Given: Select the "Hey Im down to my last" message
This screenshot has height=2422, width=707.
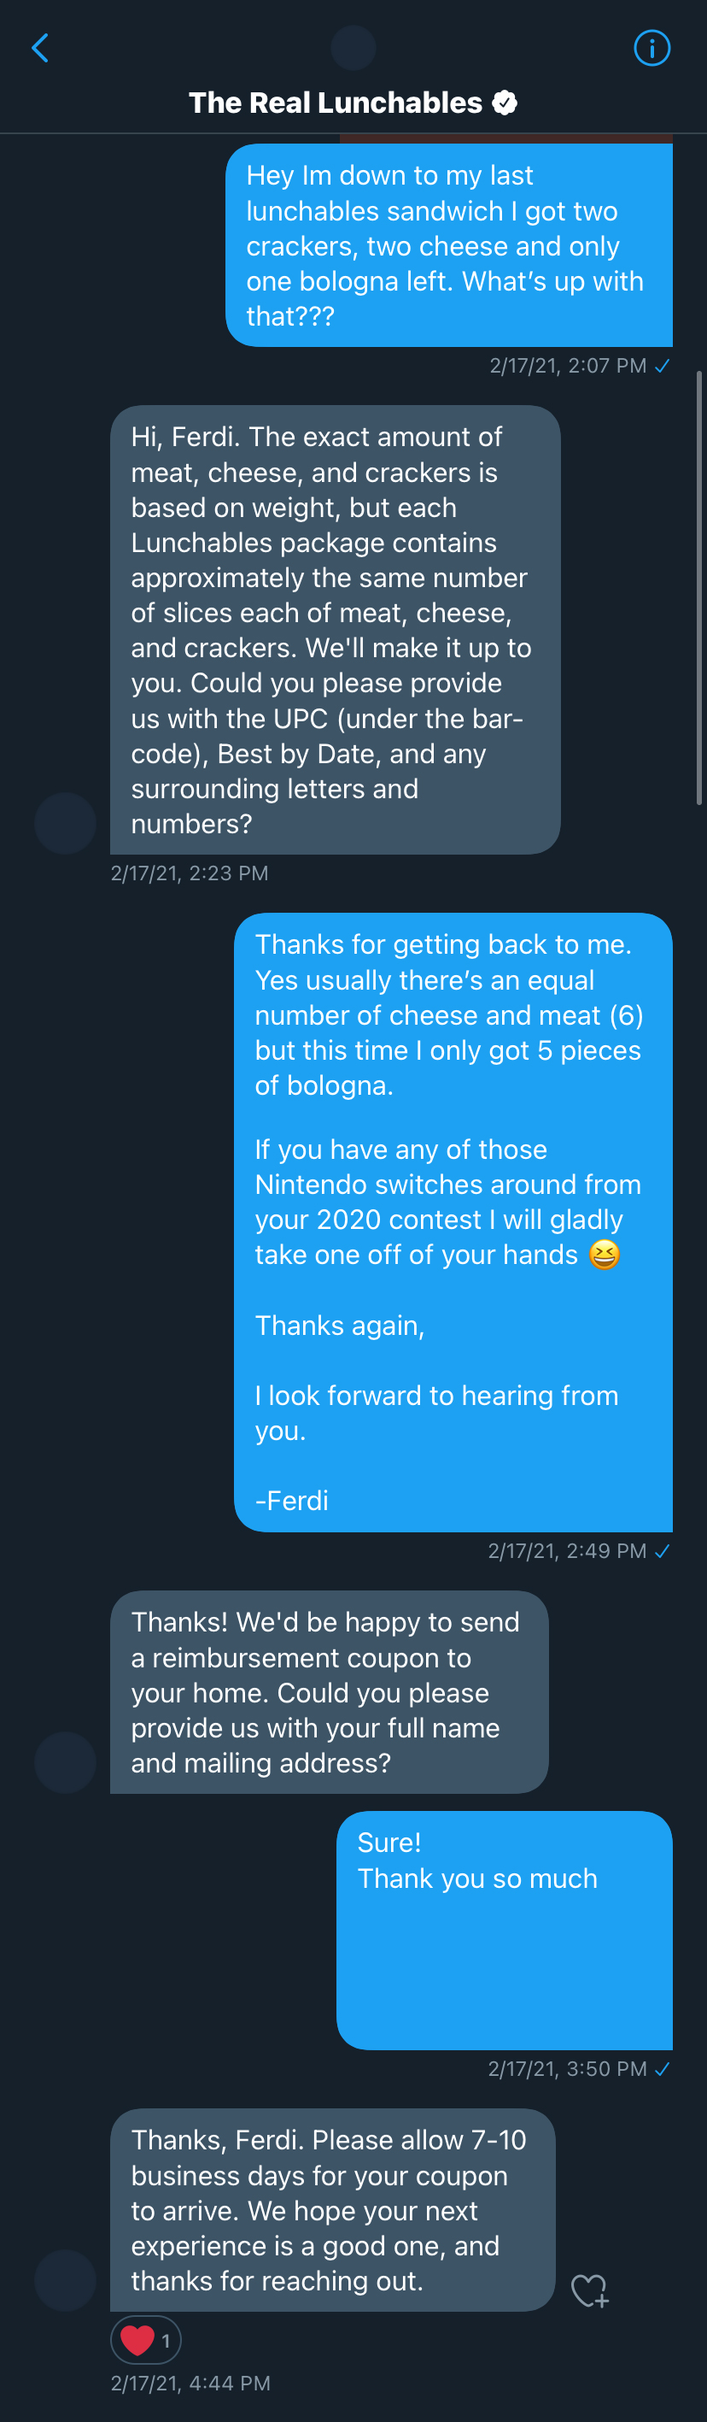Looking at the screenshot, I should pyautogui.click(x=449, y=245).
